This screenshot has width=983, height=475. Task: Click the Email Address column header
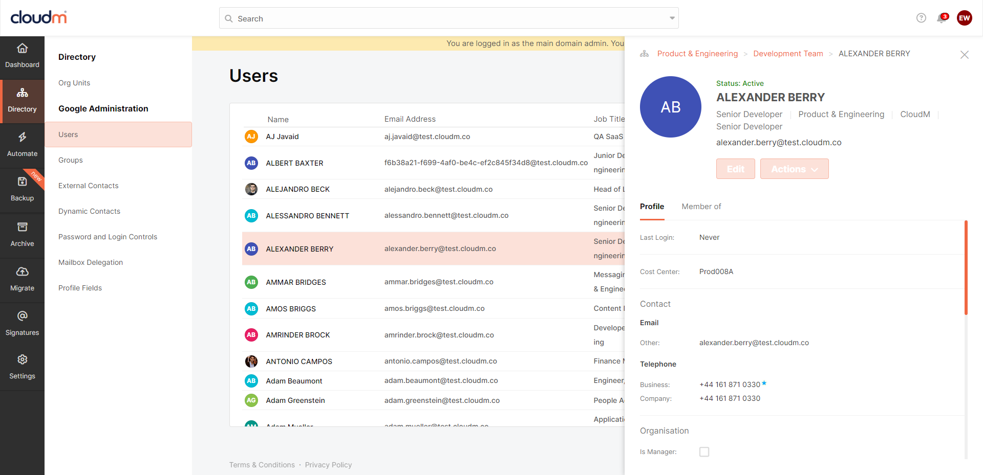(410, 119)
